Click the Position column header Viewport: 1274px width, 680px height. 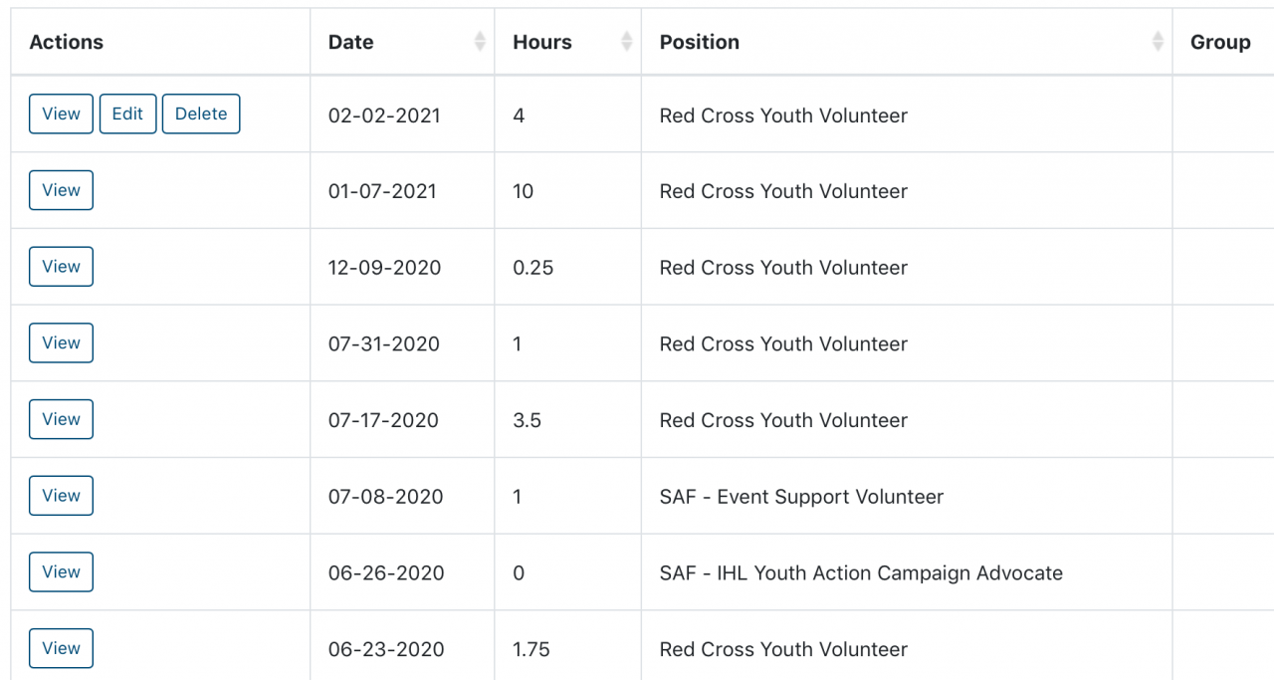[700, 42]
